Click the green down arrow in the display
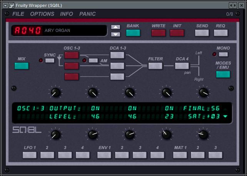Viewport: 247px width, 176px height. click(x=225, y=116)
